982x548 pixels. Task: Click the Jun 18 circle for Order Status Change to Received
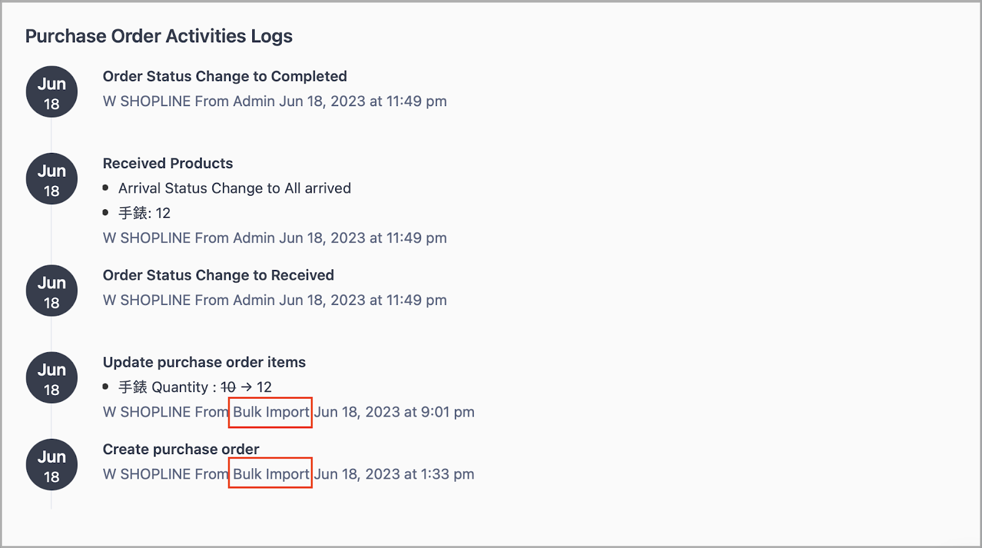tap(51, 290)
